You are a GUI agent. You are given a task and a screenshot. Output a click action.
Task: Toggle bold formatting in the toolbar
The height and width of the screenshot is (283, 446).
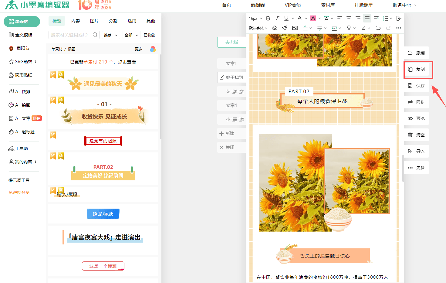(x=268, y=19)
